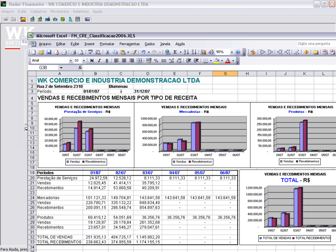Toggle bold formatting (N button)
The image size is (336, 252).
[92, 61]
